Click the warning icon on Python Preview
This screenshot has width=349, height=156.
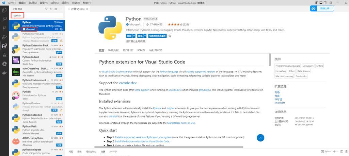[x=61, y=110]
